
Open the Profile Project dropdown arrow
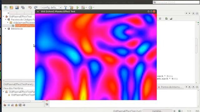click(x=94, y=7)
